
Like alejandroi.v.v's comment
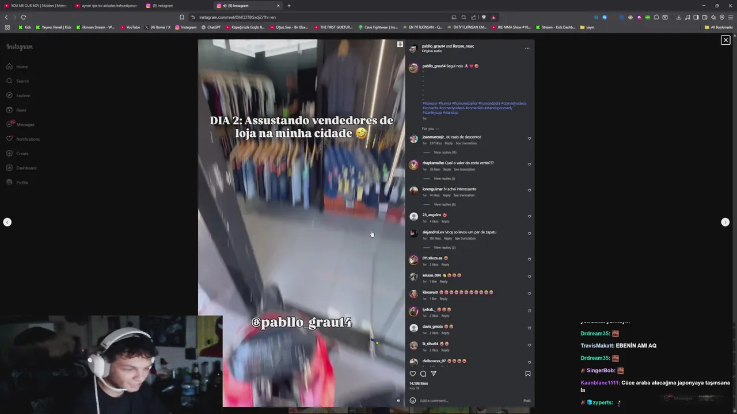[x=529, y=234]
